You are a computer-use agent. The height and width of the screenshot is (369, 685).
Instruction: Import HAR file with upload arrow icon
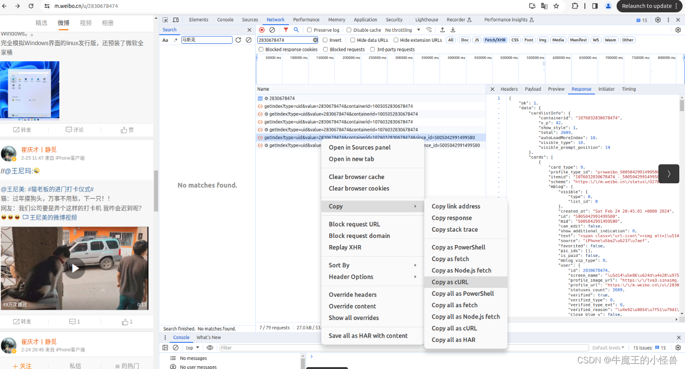442,30
